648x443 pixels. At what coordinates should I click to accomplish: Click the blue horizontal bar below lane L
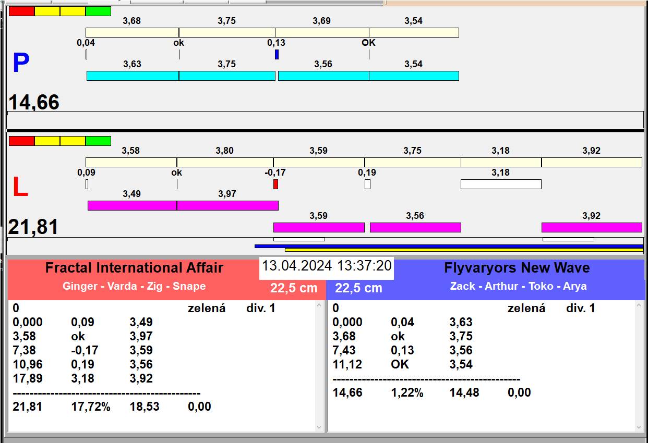(x=449, y=246)
